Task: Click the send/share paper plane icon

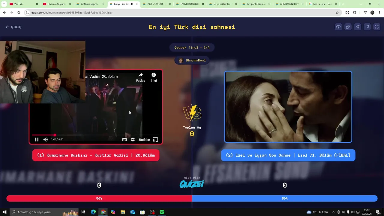Action: coord(358,27)
